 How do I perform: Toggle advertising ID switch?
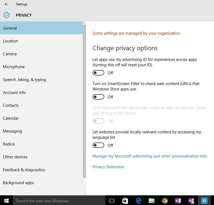[x=98, y=73]
